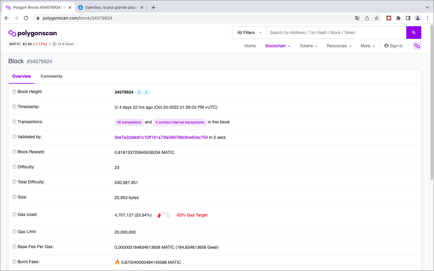Click help icon beside Difficulty
Viewport: 434px width, 271px height.
coord(14,167)
